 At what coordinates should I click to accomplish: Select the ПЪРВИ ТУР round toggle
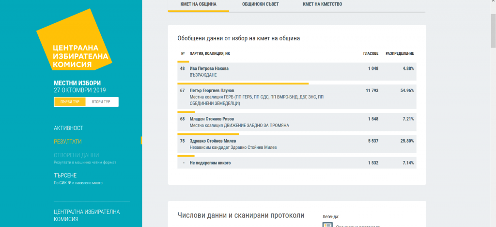tap(70, 102)
